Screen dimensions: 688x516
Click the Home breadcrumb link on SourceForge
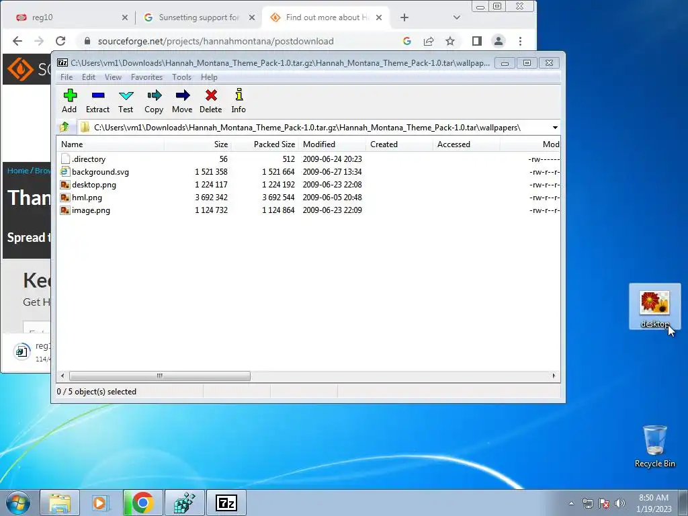coord(17,171)
